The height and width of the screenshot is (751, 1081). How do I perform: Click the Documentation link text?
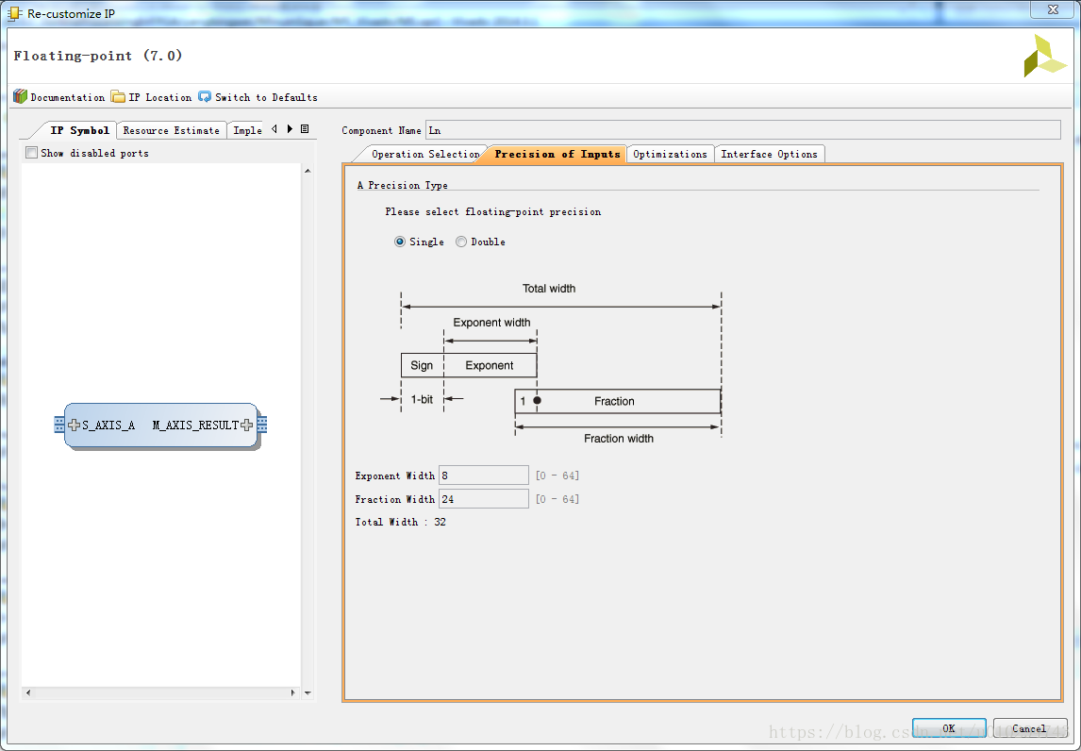coord(68,97)
